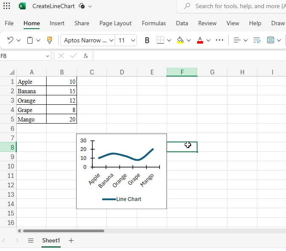Open the Borders tool icon
The image size is (286, 251).
pyautogui.click(x=160, y=40)
